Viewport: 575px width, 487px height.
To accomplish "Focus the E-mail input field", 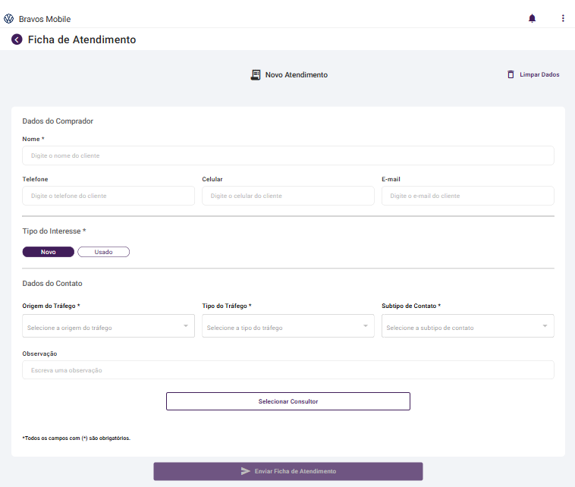I will (468, 196).
